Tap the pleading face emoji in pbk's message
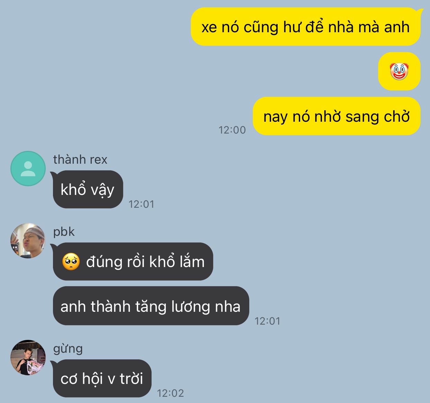Viewport: 430px width, 403px height. click(71, 261)
